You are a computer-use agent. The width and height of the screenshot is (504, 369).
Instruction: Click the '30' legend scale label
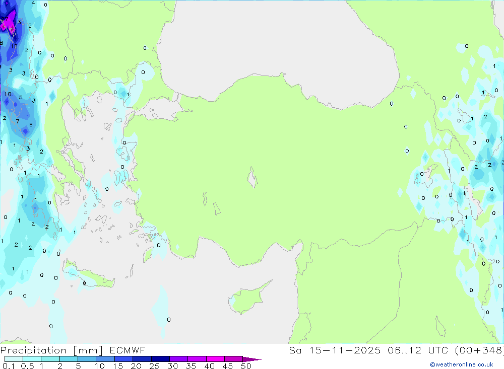172,366
